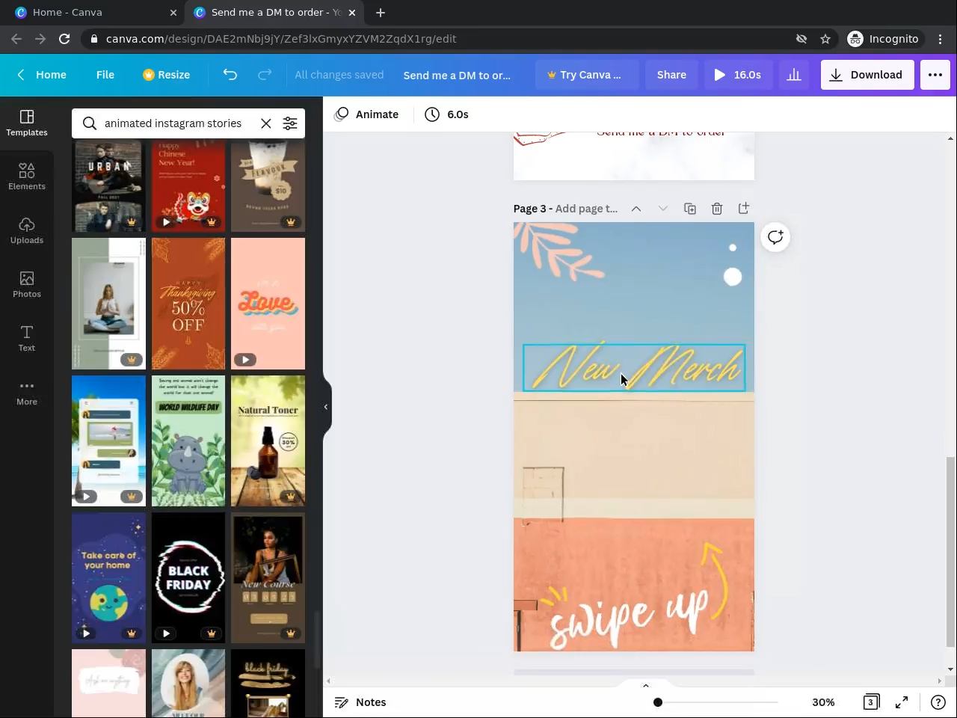Open the Incognito profile menu
Screen dimensions: 957x718
coord(884,39)
